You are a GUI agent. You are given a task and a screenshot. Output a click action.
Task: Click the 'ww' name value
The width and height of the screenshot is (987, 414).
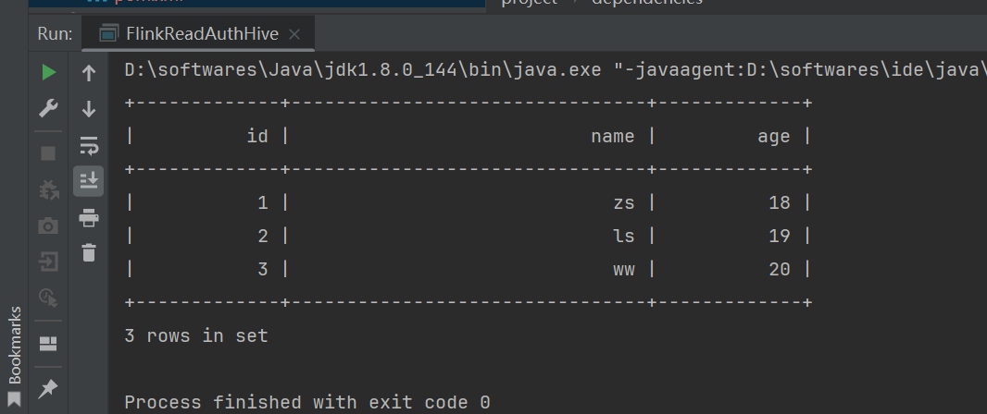624,270
